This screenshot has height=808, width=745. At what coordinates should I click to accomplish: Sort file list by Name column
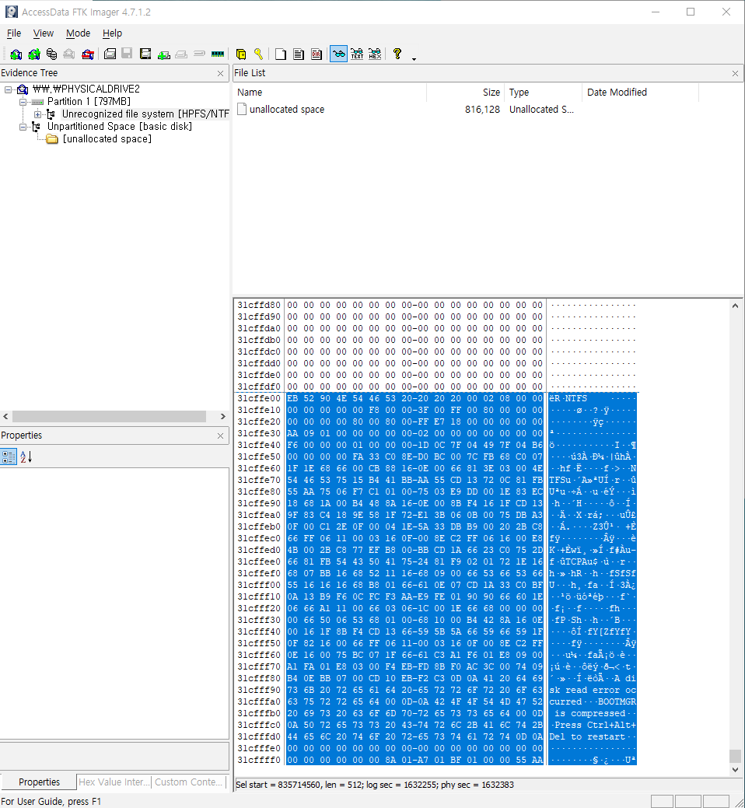(330, 93)
